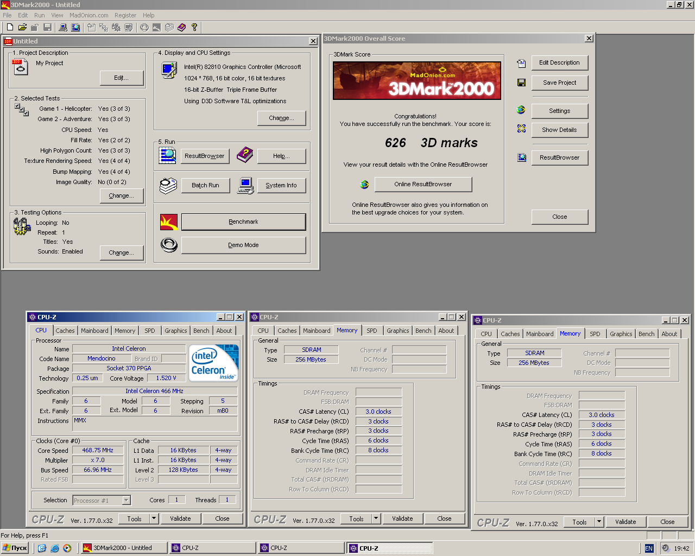Screen dimensions: 695x556
Task: Click CAS# Latency 3.0 clocks in middle CPU-Z
Action: [x=378, y=412]
